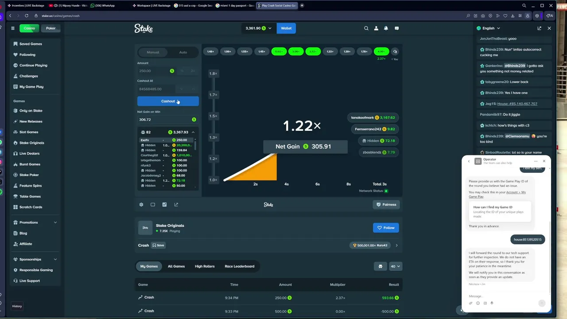The height and width of the screenshot is (319, 567).
Task: Switch to Race Leaderboard tab
Action: [240, 266]
